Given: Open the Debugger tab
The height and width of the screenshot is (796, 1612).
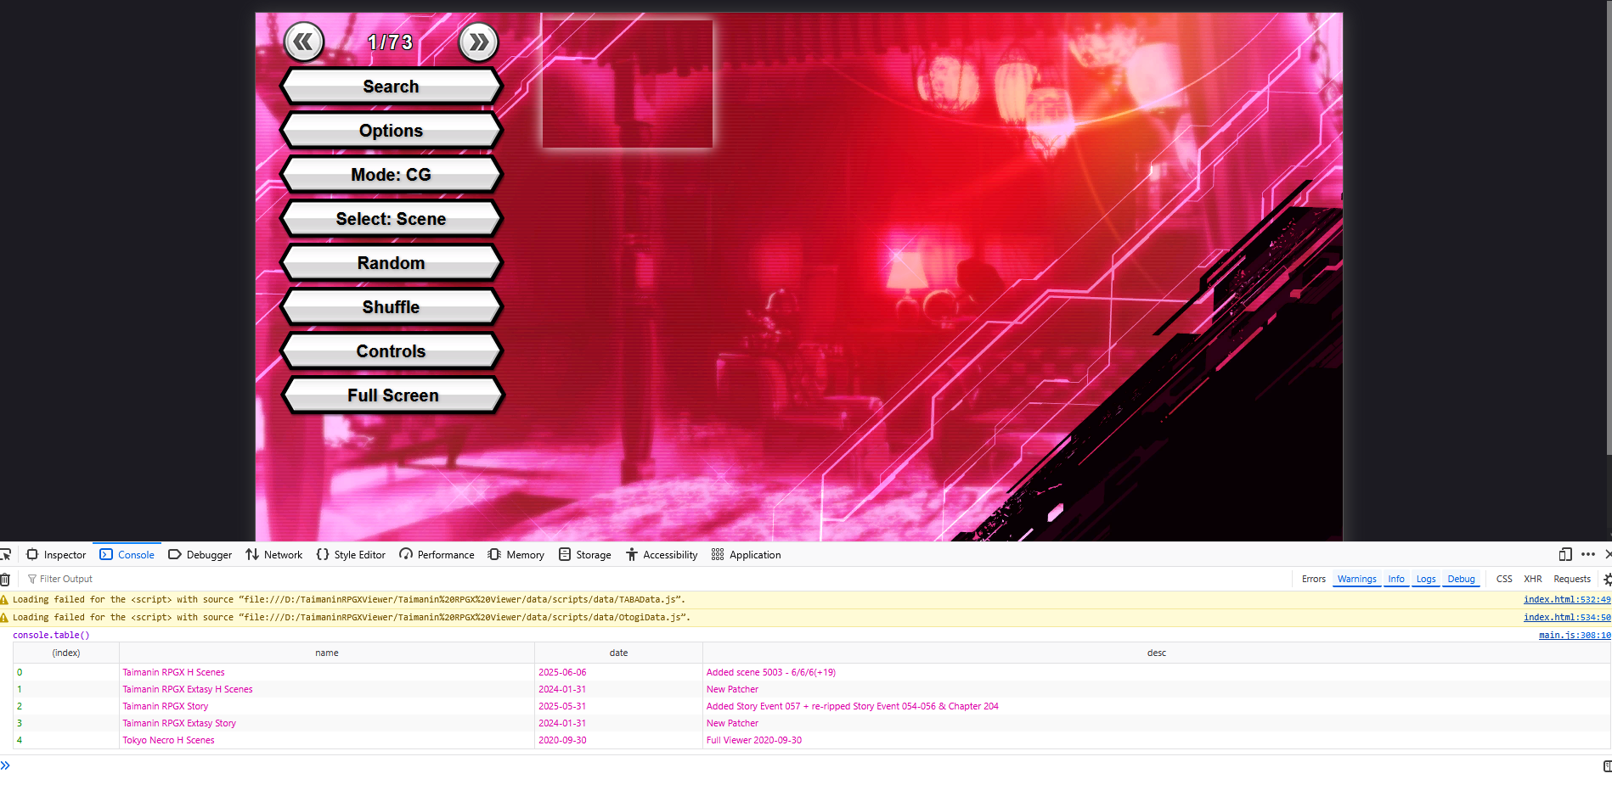Looking at the screenshot, I should pos(200,554).
